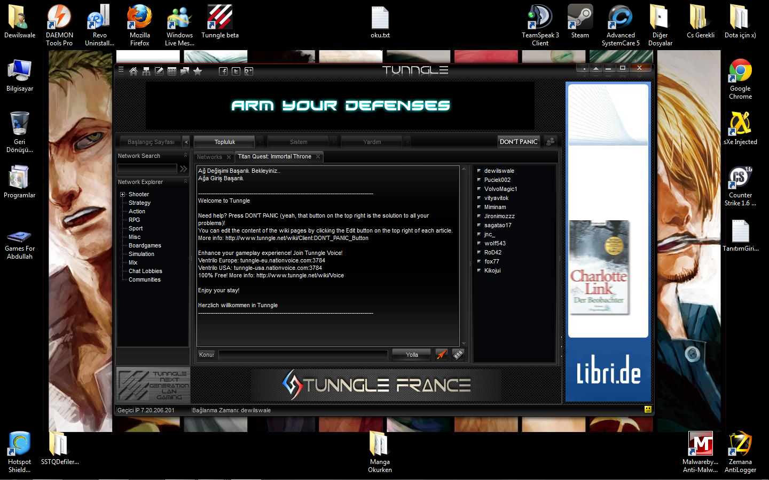This screenshot has width=769, height=480.
Task: Select the Communities category
Action: click(x=144, y=279)
